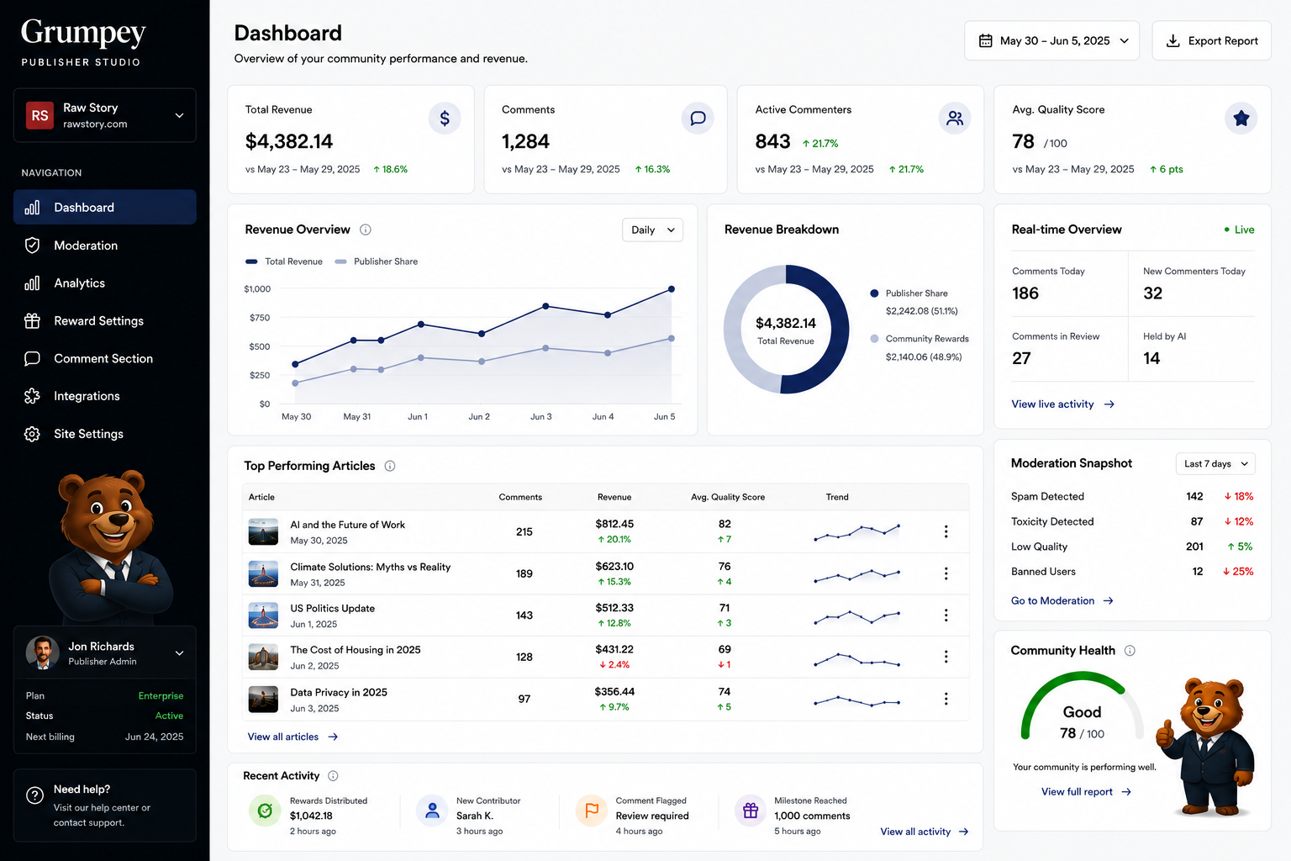Click the Jon Richards profile avatar

pos(42,653)
